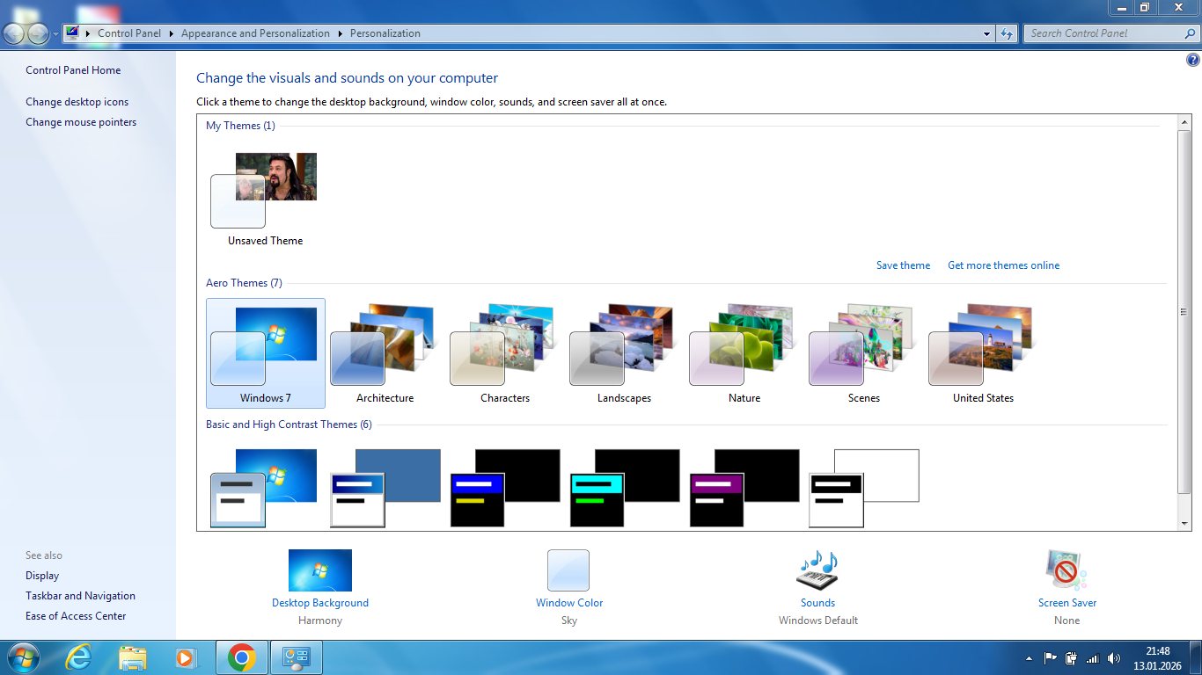
Task: Open the Sounds settings icon
Action: 817,570
